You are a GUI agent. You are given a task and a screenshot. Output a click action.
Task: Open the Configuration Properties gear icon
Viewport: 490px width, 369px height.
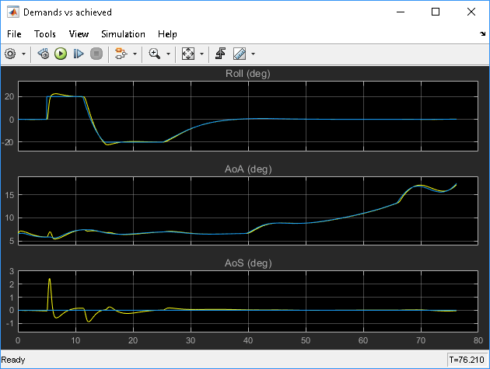coord(10,54)
